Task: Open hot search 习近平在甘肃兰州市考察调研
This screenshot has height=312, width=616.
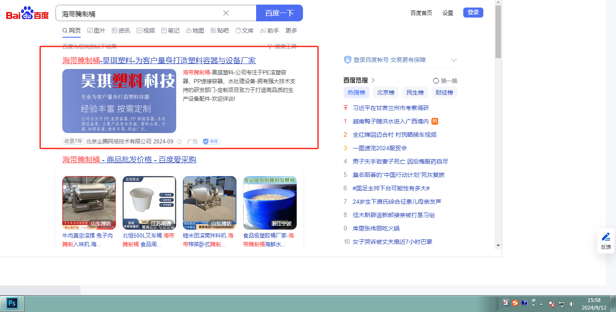Action: (x=391, y=108)
